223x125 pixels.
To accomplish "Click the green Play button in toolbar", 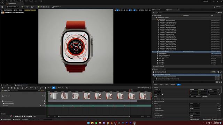I will [39, 7].
